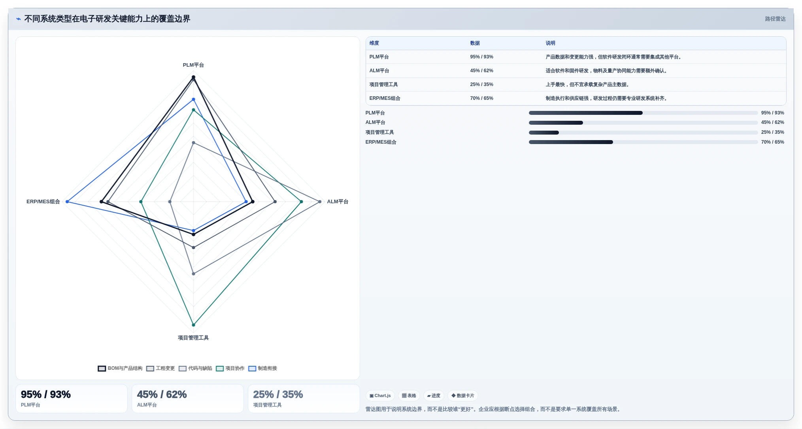
Task: Select the PLM平台 table row name
Action: [x=379, y=57]
